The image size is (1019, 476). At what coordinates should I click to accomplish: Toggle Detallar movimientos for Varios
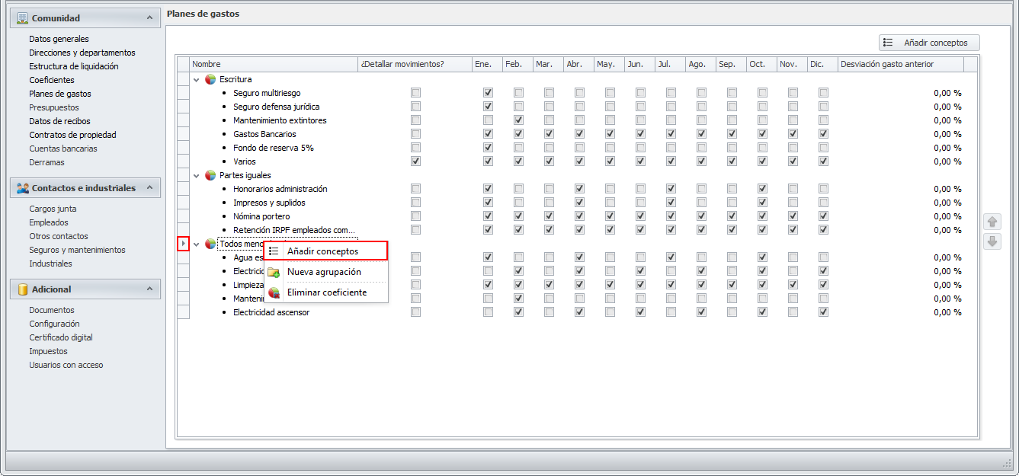(x=415, y=161)
